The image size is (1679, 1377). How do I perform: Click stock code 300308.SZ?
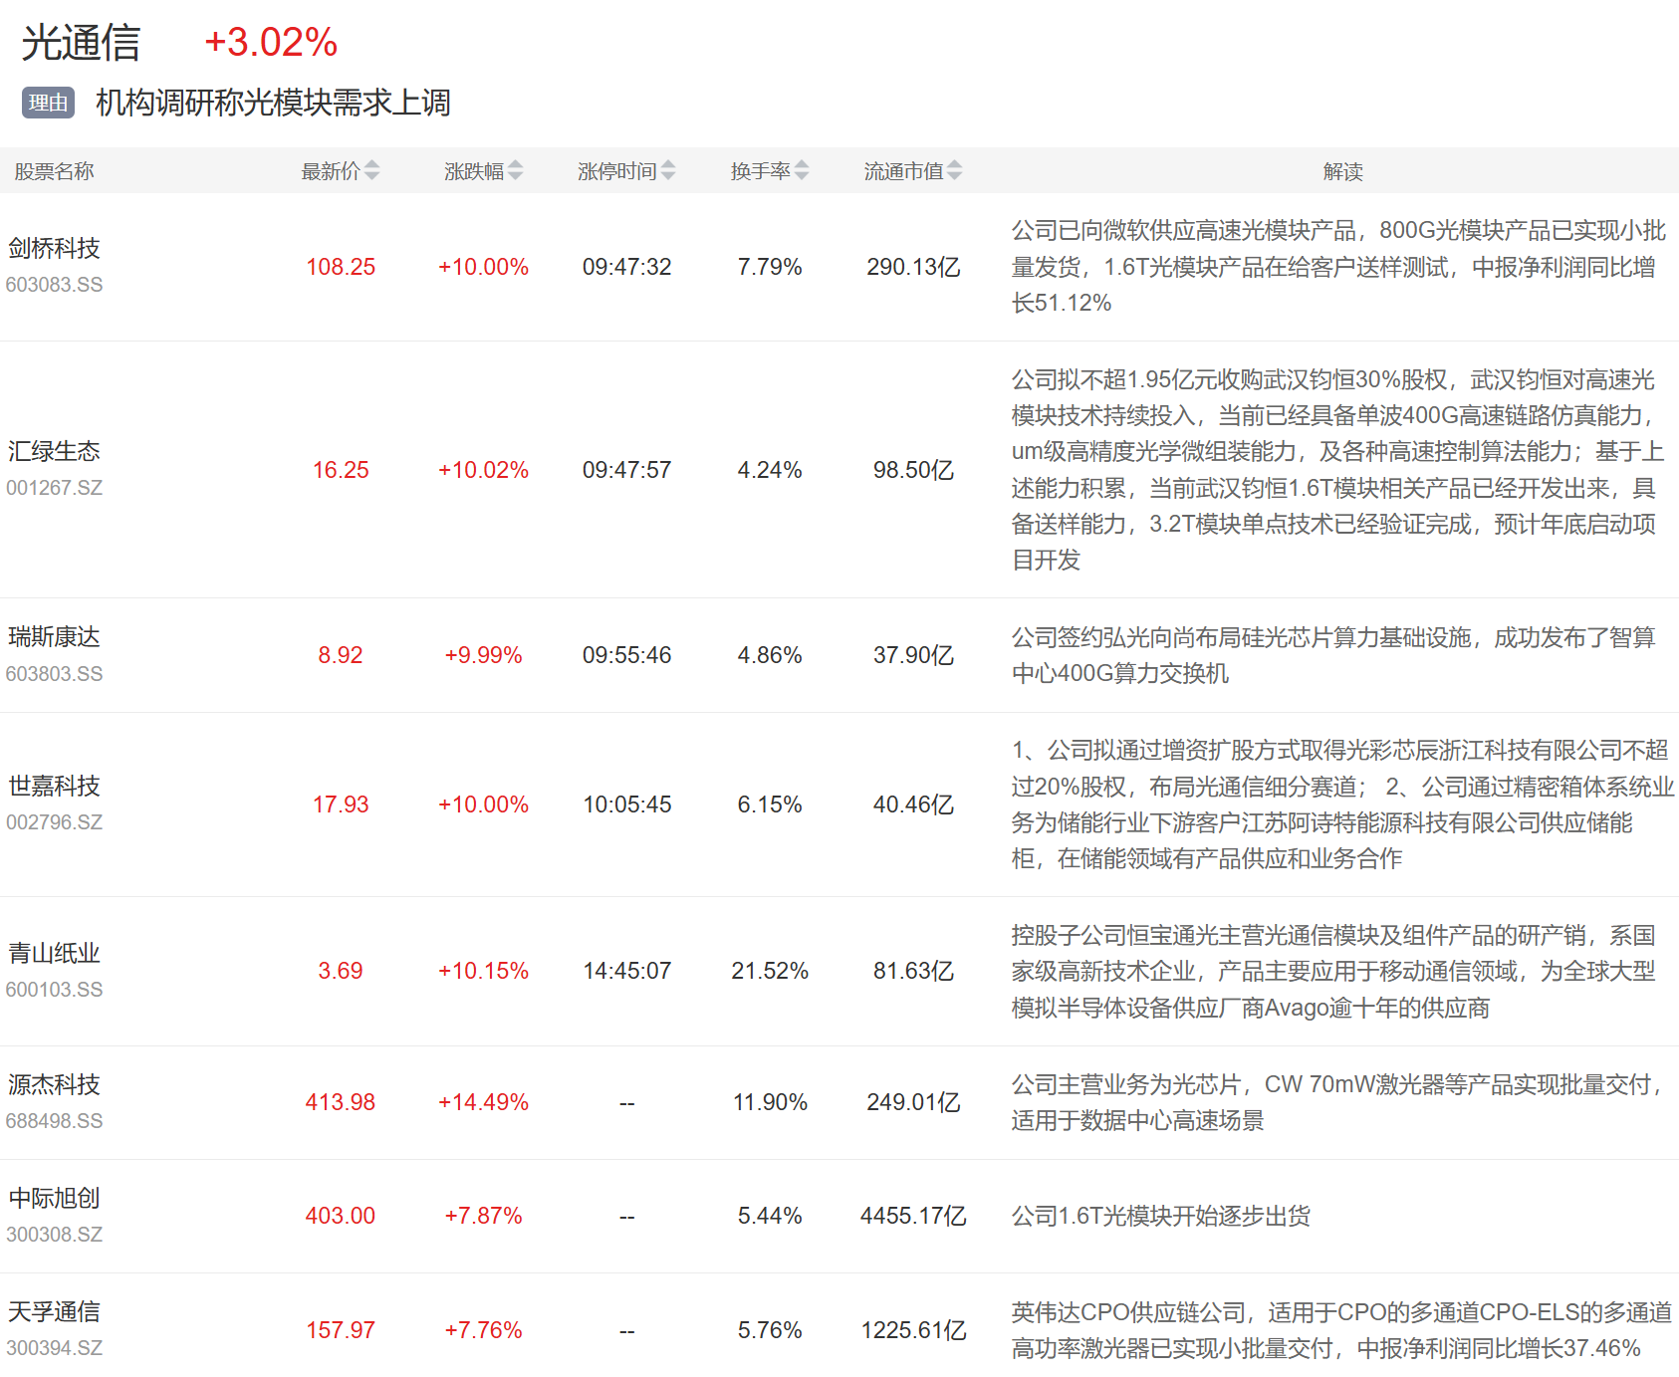tap(55, 1235)
